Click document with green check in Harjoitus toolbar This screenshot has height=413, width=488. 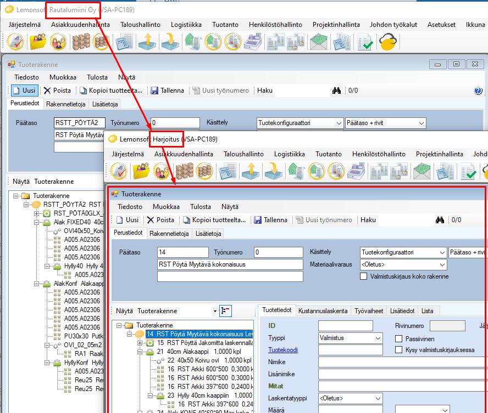[x=468, y=172]
